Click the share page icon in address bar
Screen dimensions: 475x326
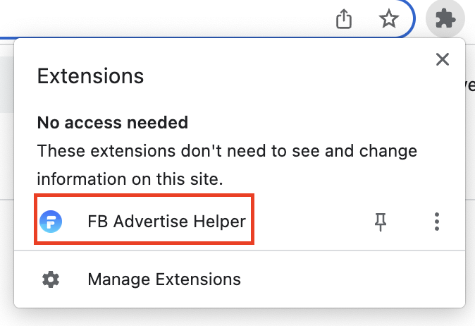tap(344, 19)
